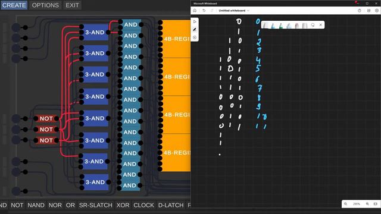Undo last whiteboard stroke
The image size is (381, 214).
point(204,11)
